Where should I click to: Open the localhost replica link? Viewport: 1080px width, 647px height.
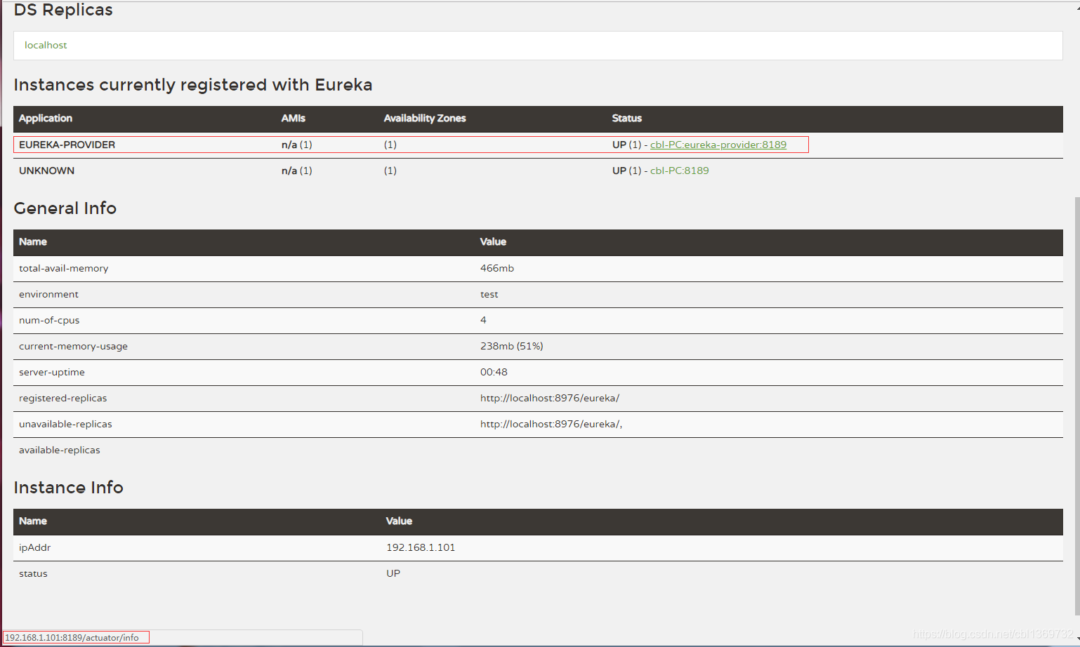(x=46, y=45)
